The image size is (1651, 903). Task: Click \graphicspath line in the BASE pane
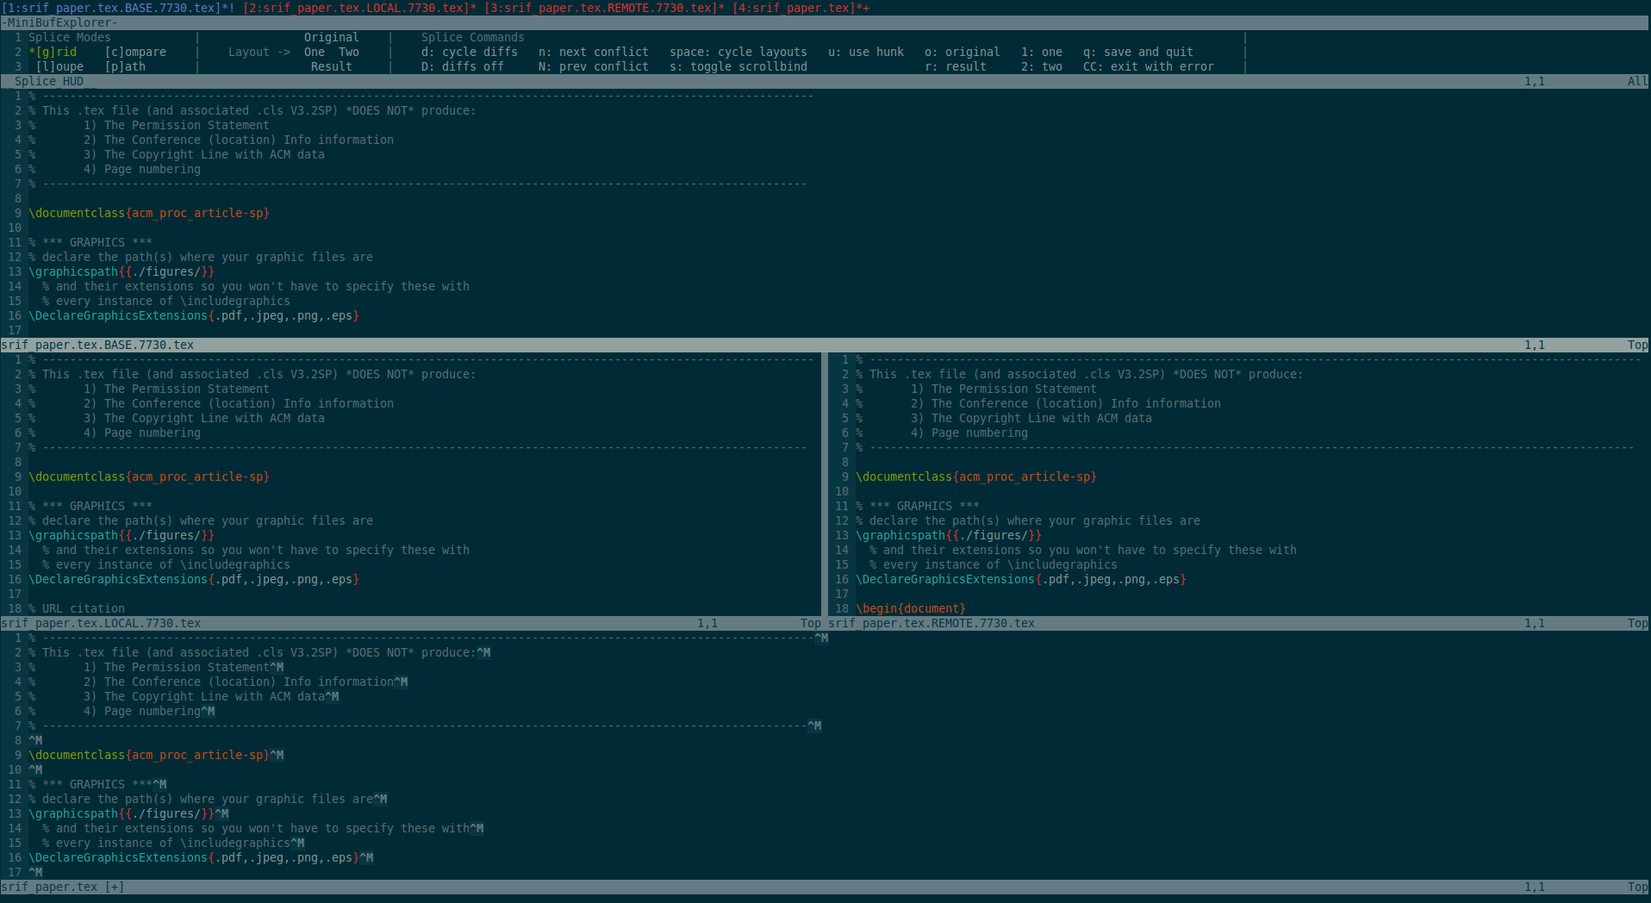(121, 271)
